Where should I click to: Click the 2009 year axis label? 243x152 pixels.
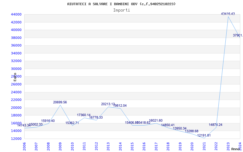(60, 147)
